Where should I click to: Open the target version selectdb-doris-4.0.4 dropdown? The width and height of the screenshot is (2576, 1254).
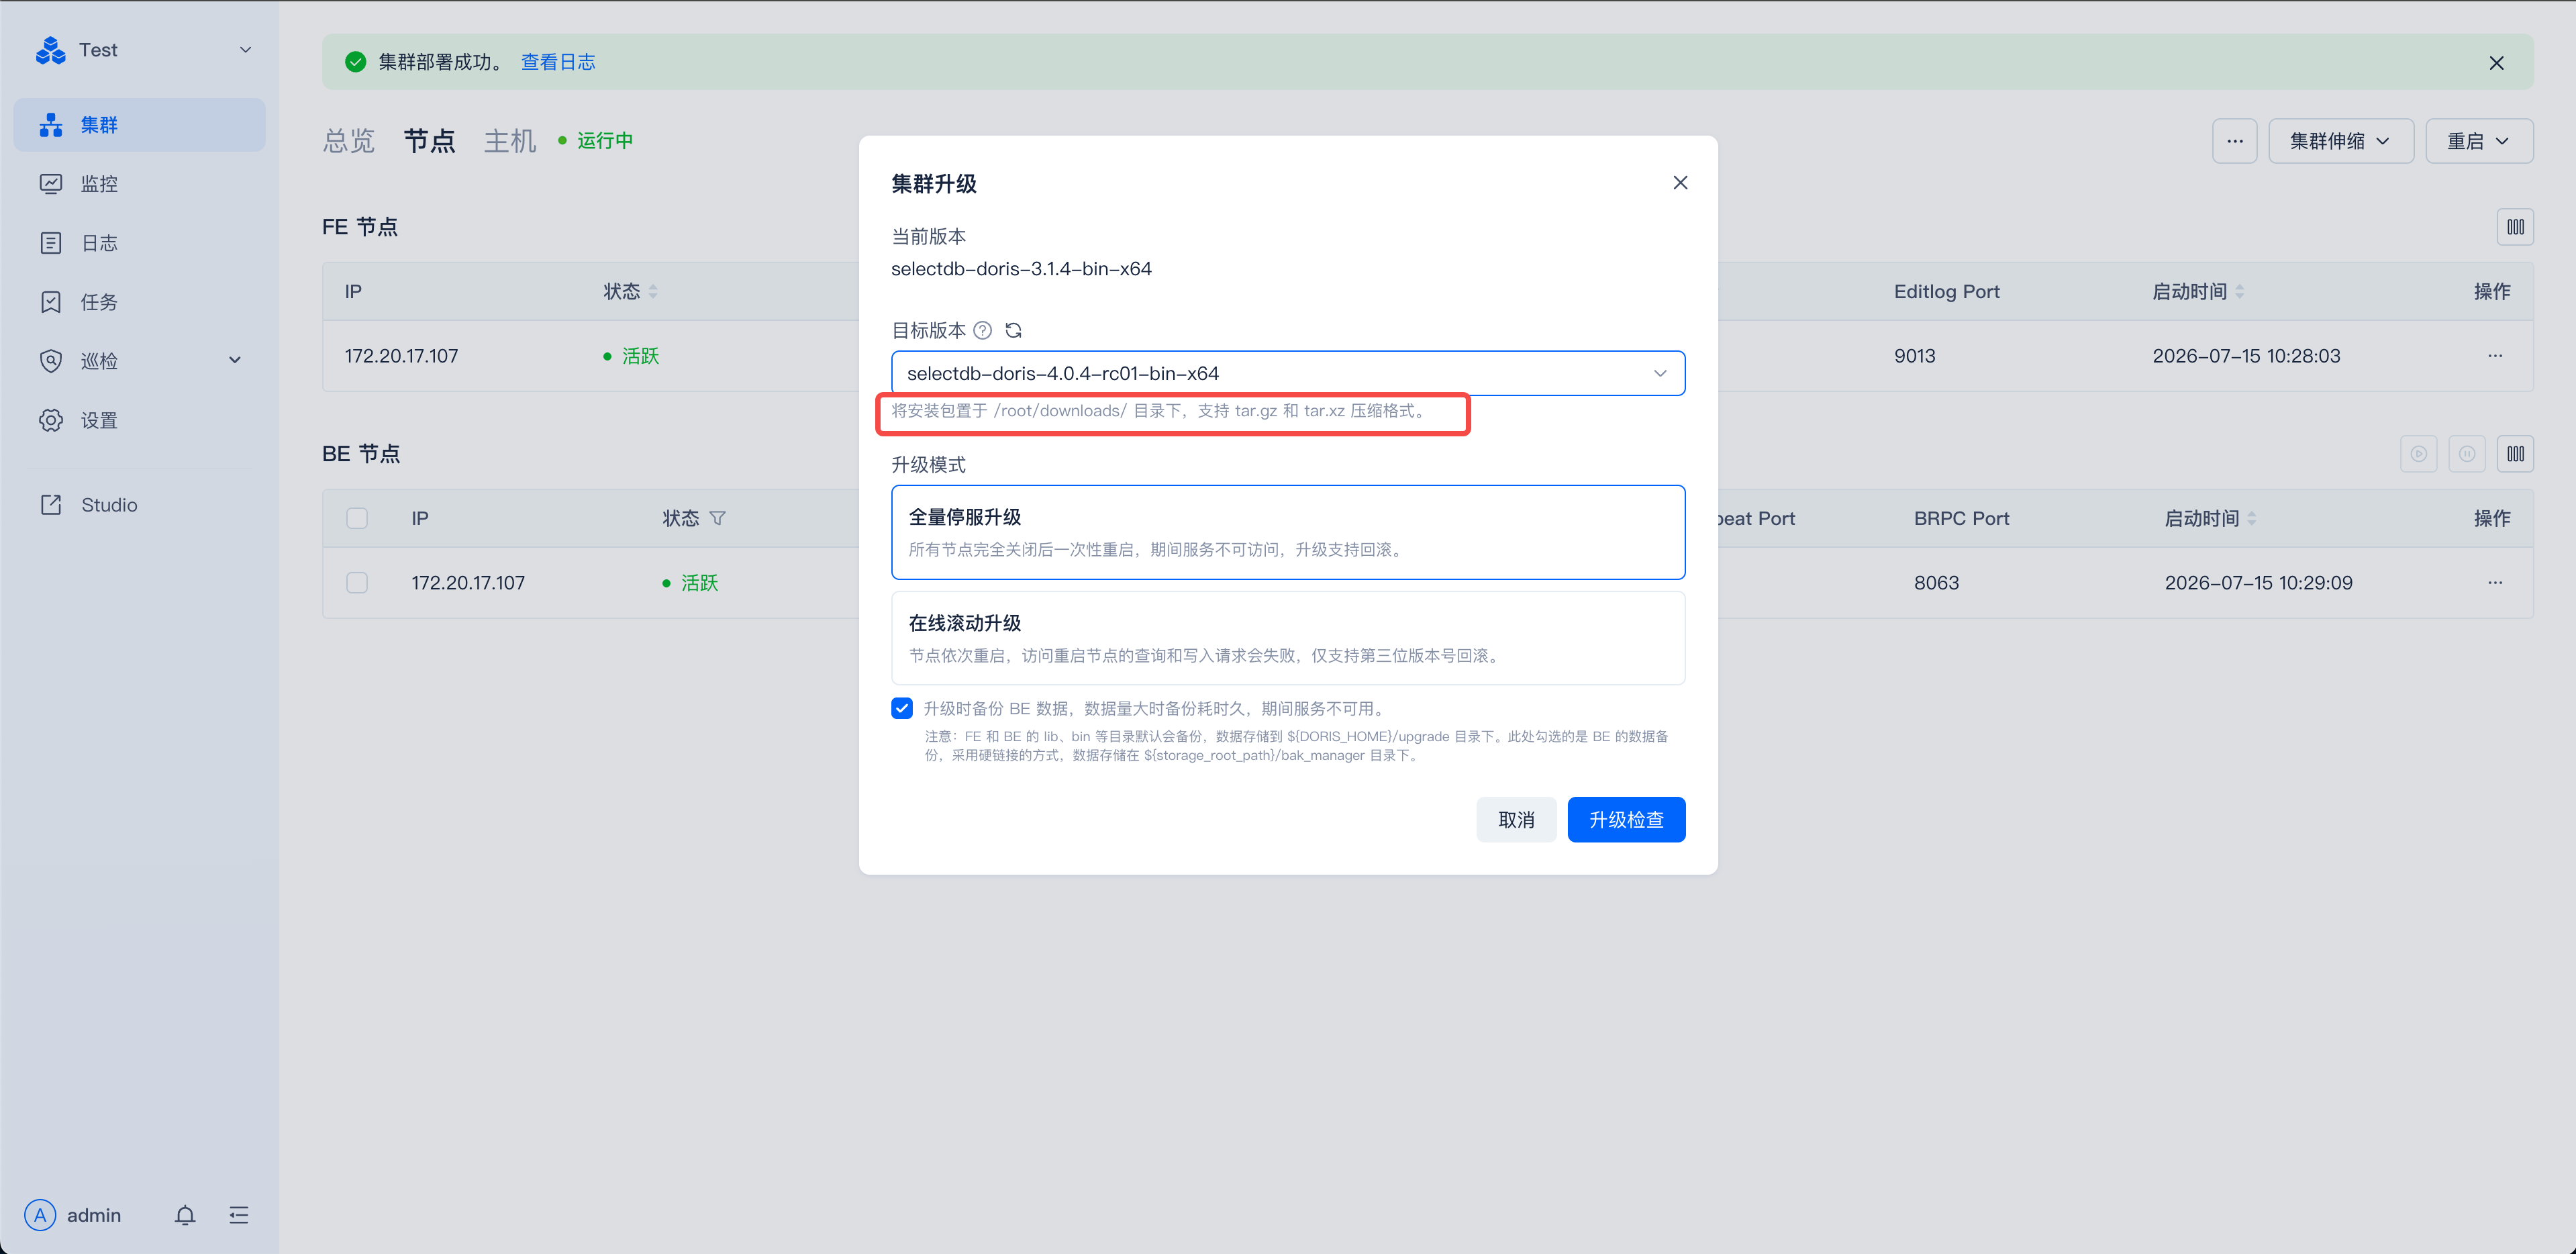pyautogui.click(x=1288, y=373)
